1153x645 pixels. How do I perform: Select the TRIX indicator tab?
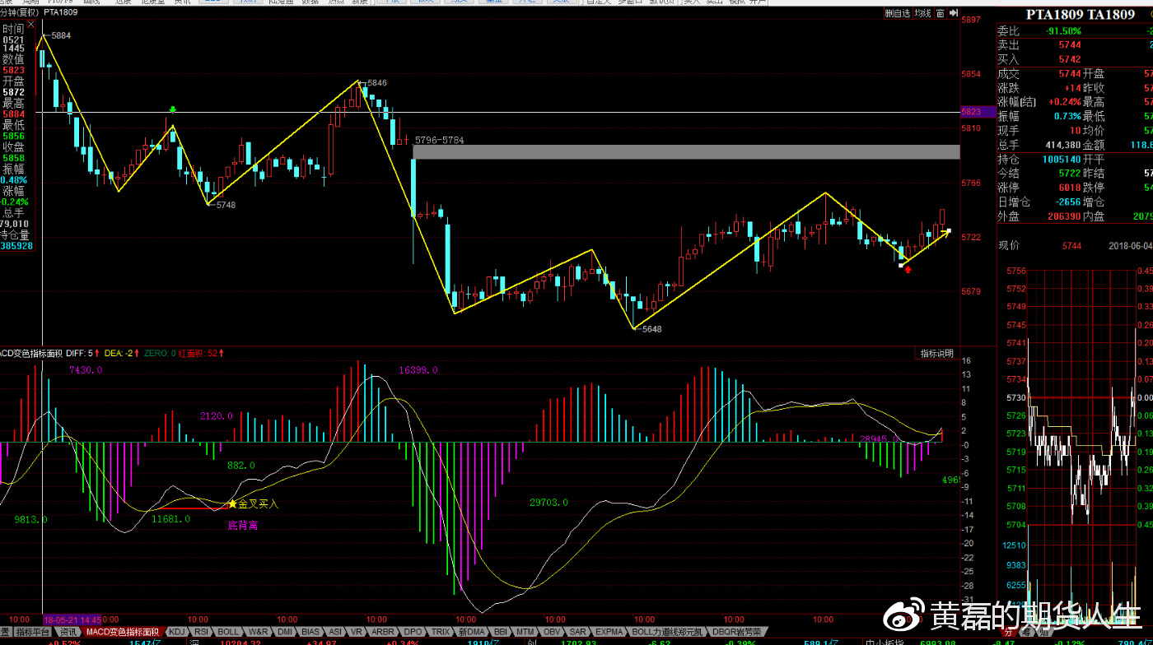pyautogui.click(x=441, y=632)
